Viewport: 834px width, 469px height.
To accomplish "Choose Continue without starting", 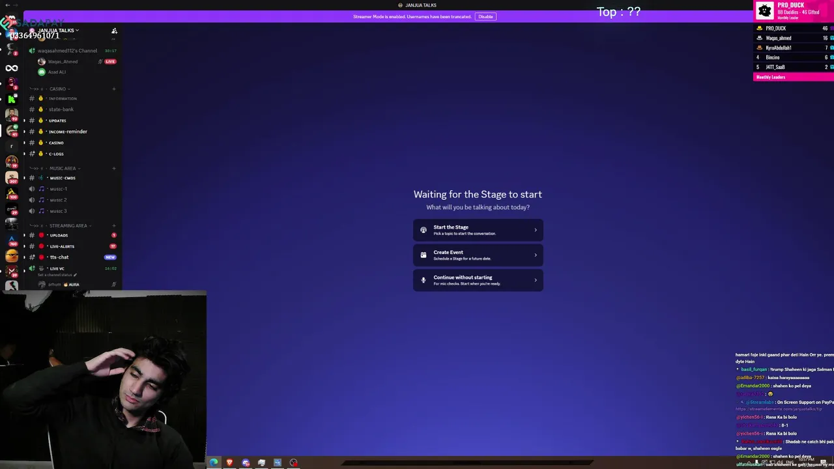I will (x=478, y=280).
